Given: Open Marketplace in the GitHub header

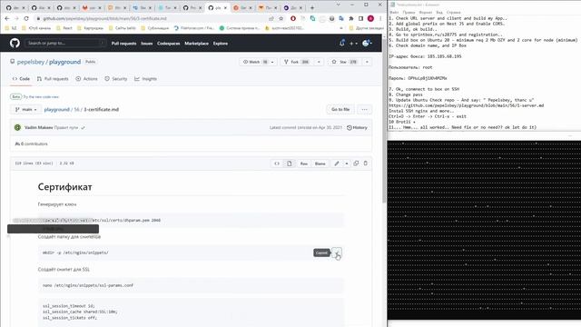Looking at the screenshot, I should pos(196,44).
